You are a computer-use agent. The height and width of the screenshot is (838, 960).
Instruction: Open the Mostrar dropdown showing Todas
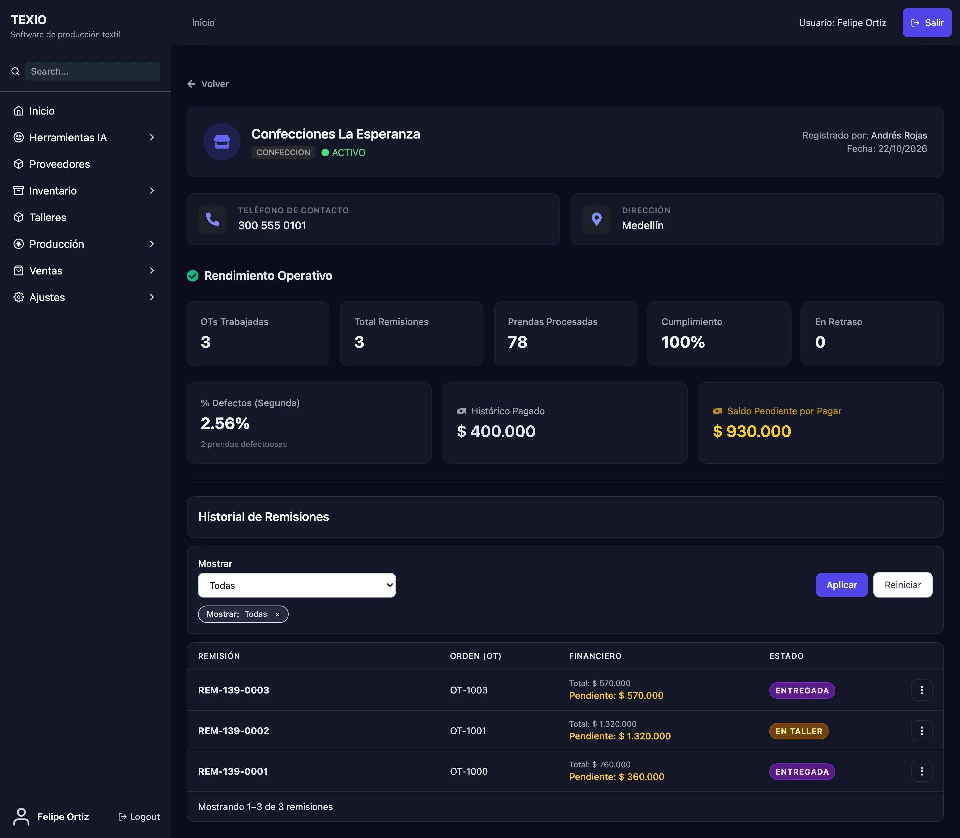click(297, 586)
